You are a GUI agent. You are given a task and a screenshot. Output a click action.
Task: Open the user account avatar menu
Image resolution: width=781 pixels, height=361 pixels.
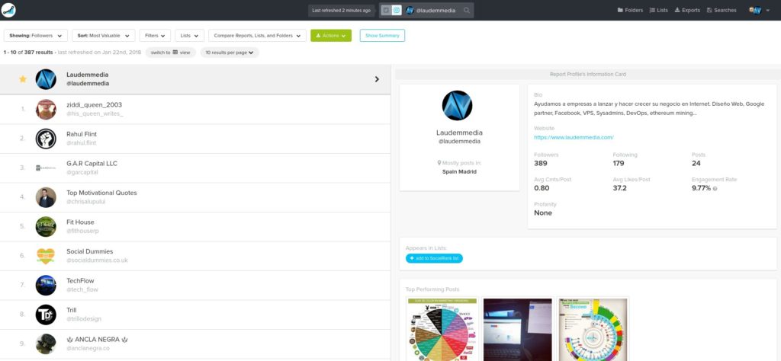[756, 10]
